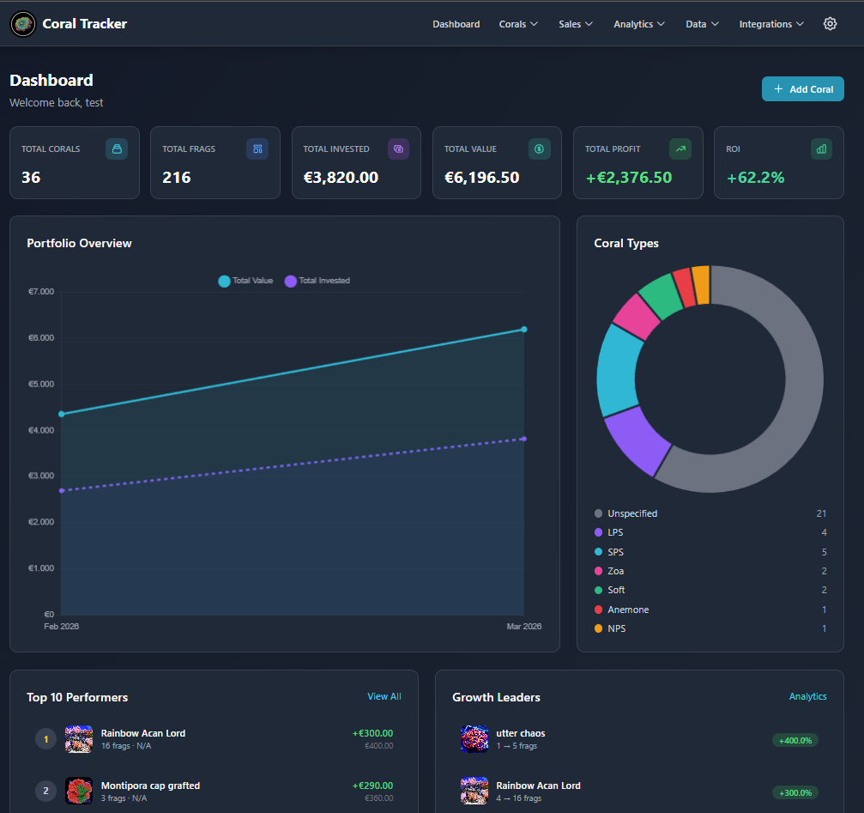Open View All in Top 10 Performers
The image size is (864, 813).
click(x=384, y=696)
